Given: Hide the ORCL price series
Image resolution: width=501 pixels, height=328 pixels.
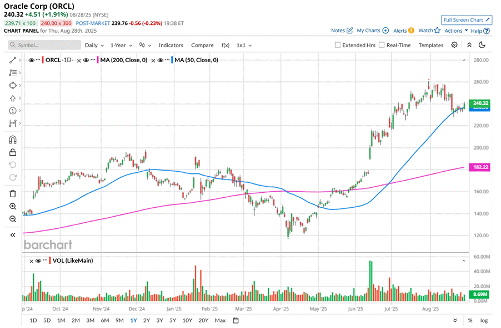Looking at the screenshot, I should click(31, 60).
